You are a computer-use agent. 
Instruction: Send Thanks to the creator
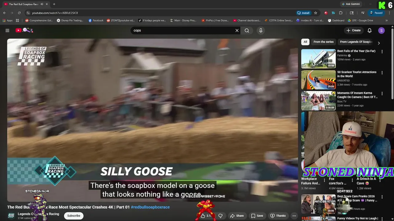pos(278,216)
